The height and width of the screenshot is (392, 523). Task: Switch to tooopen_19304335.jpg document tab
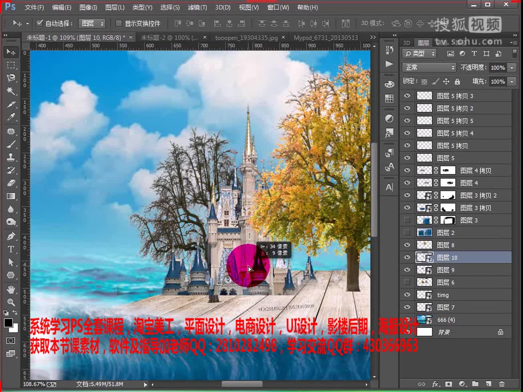point(247,38)
